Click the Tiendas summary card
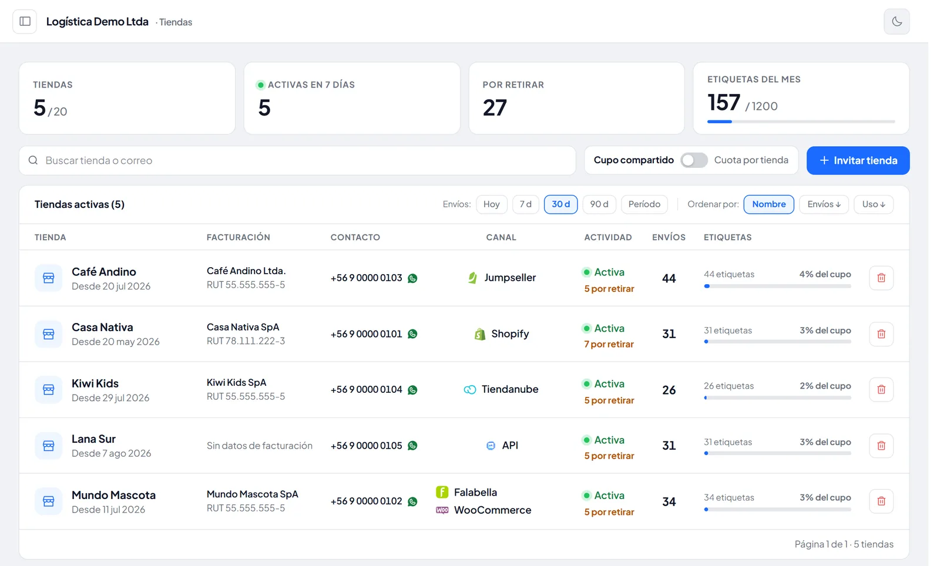Image resolution: width=940 pixels, height=566 pixels. (127, 99)
